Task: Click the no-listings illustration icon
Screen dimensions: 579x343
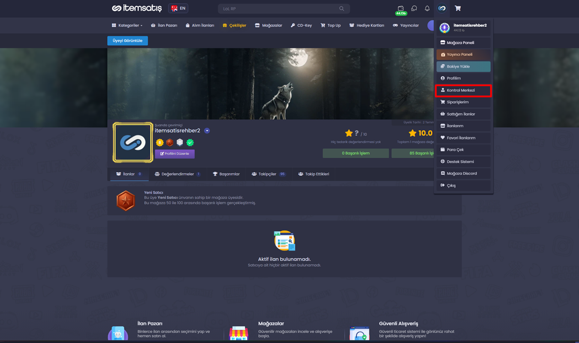Action: point(284,241)
